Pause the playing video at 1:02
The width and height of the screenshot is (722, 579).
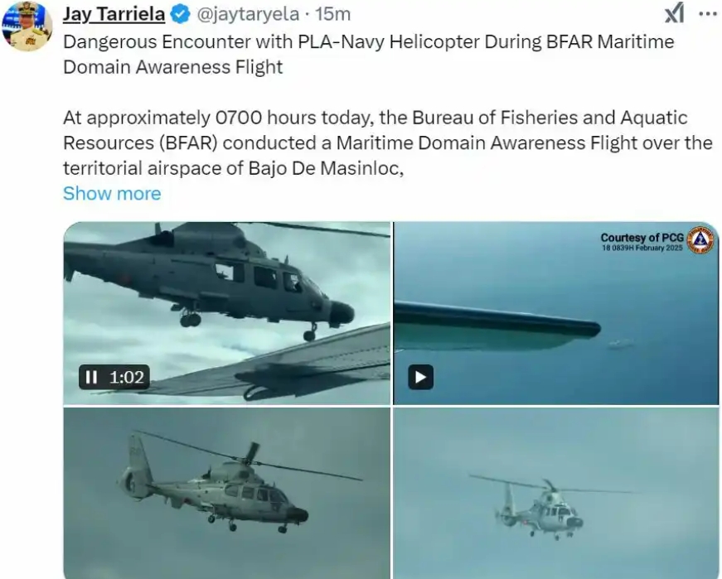(x=91, y=378)
